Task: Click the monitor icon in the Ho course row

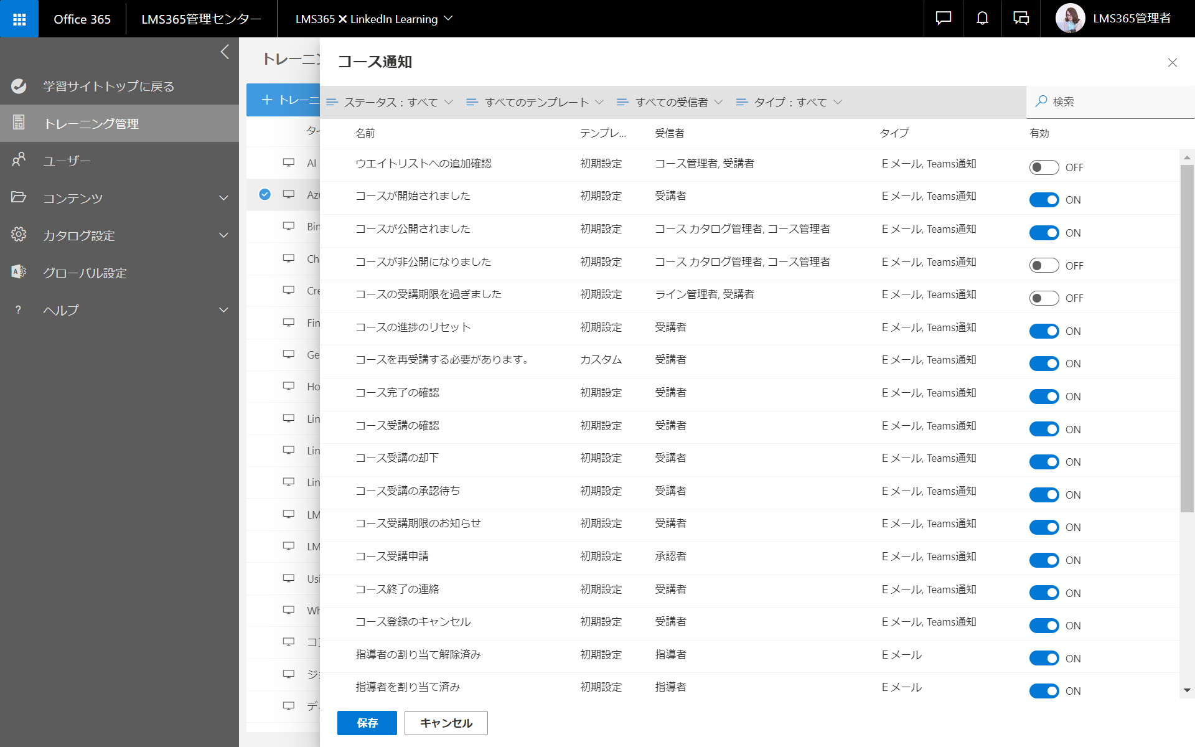Action: tap(289, 386)
